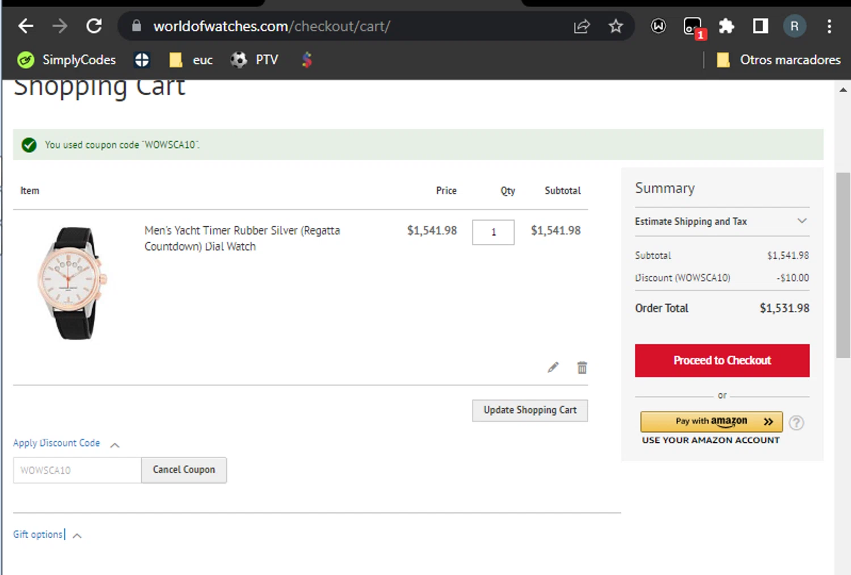
Task: Pay with Amazon
Action: (711, 422)
